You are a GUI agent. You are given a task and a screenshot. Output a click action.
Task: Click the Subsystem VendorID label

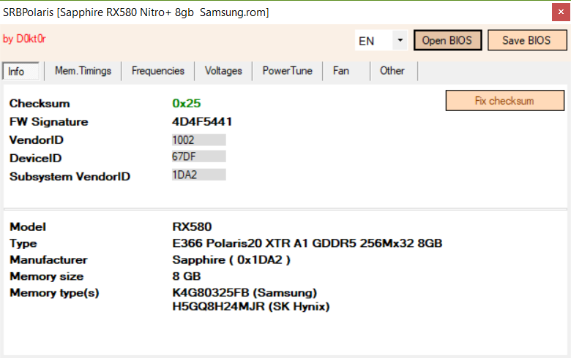click(x=70, y=177)
